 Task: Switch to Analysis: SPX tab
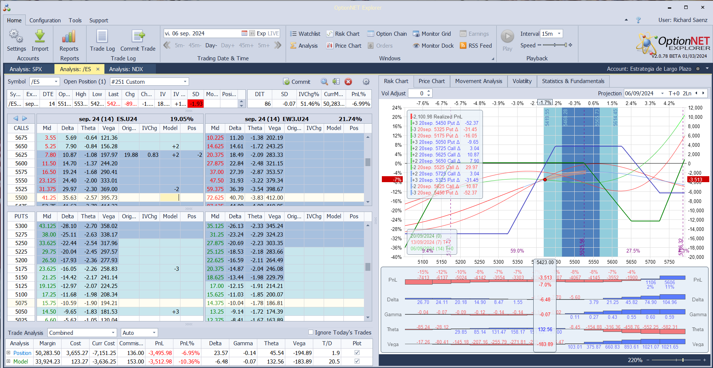point(26,69)
